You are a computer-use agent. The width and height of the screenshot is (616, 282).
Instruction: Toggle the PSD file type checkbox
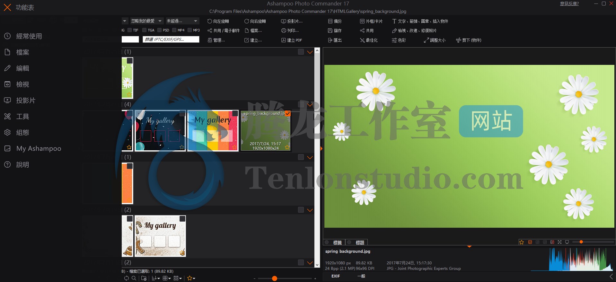click(x=160, y=30)
